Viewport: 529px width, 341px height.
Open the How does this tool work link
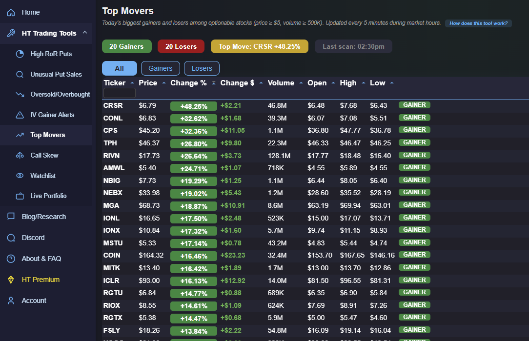click(x=478, y=23)
